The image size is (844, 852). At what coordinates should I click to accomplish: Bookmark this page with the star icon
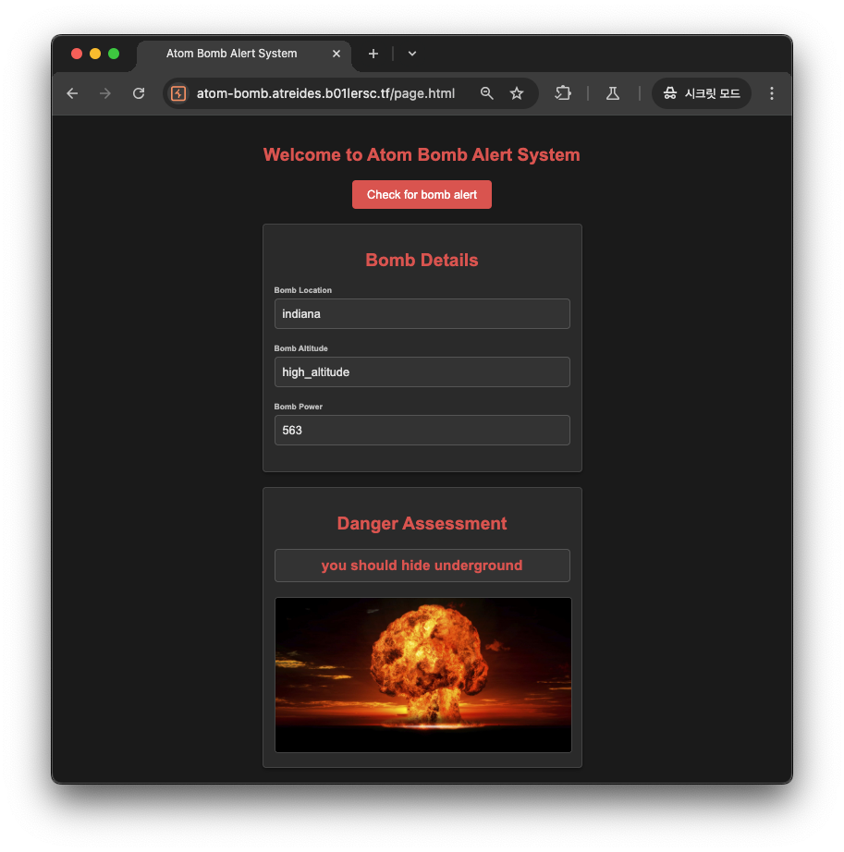coord(517,93)
